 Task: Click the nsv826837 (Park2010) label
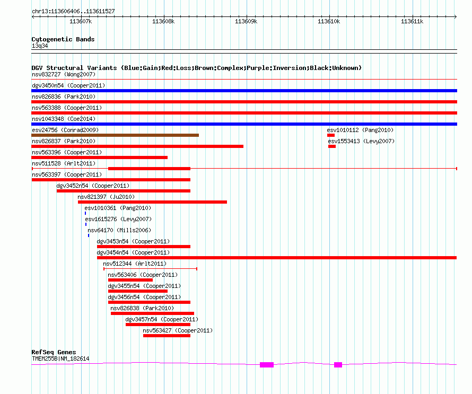tap(64, 141)
